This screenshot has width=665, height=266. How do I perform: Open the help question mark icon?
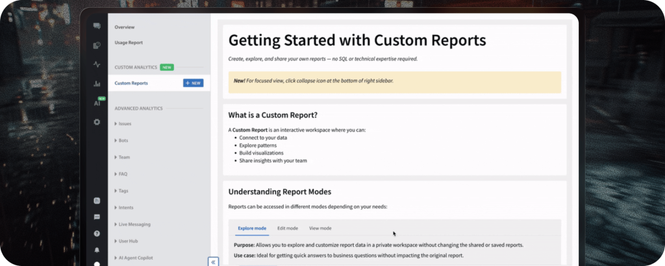coord(97,234)
